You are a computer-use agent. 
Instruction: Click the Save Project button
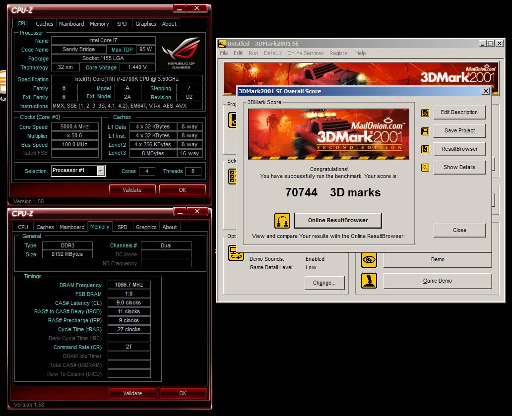459,130
